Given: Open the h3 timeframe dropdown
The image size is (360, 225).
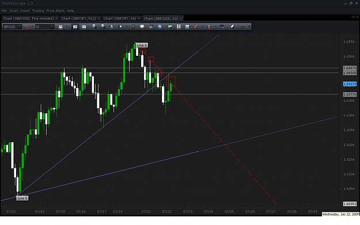Looking at the screenshot, I should (52, 27).
